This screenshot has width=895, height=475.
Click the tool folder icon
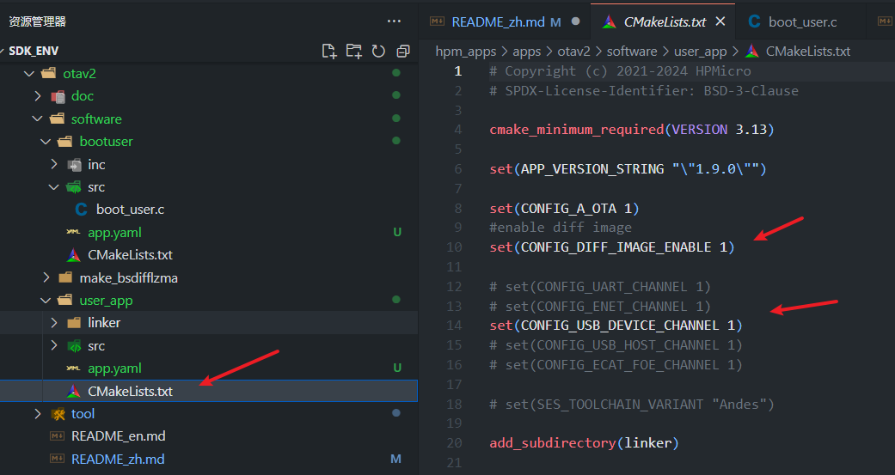coord(58,414)
